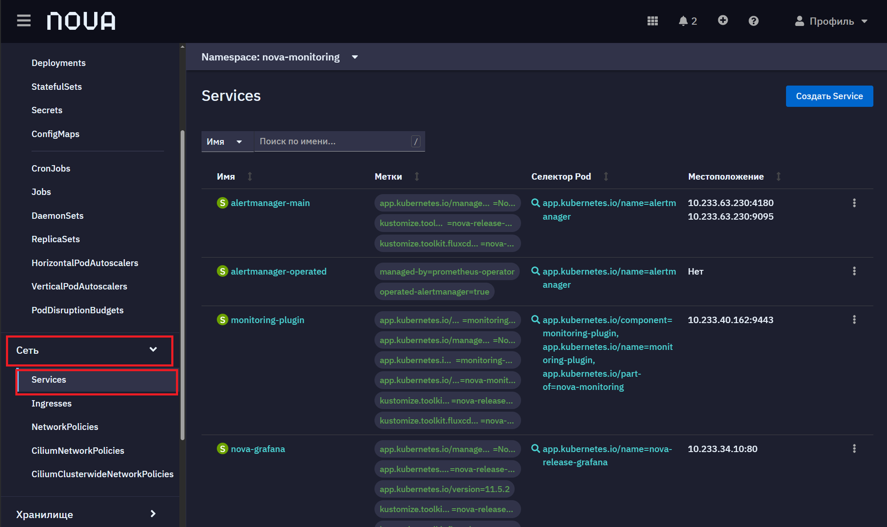Open HorizontalPodAutoscalers in the sidebar
This screenshot has height=527, width=887.
[x=85, y=263]
